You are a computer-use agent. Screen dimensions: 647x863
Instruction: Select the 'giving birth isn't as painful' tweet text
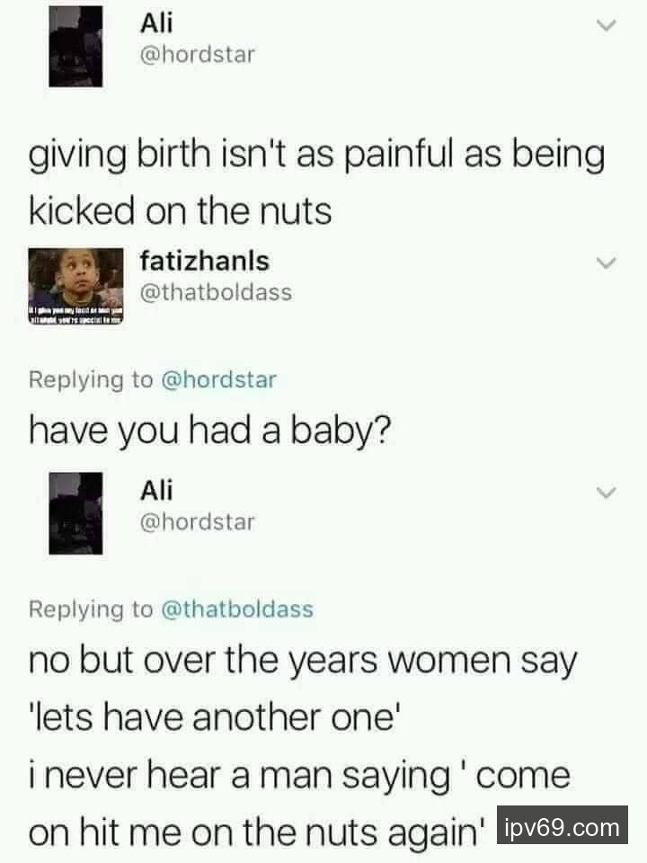pyautogui.click(x=317, y=182)
